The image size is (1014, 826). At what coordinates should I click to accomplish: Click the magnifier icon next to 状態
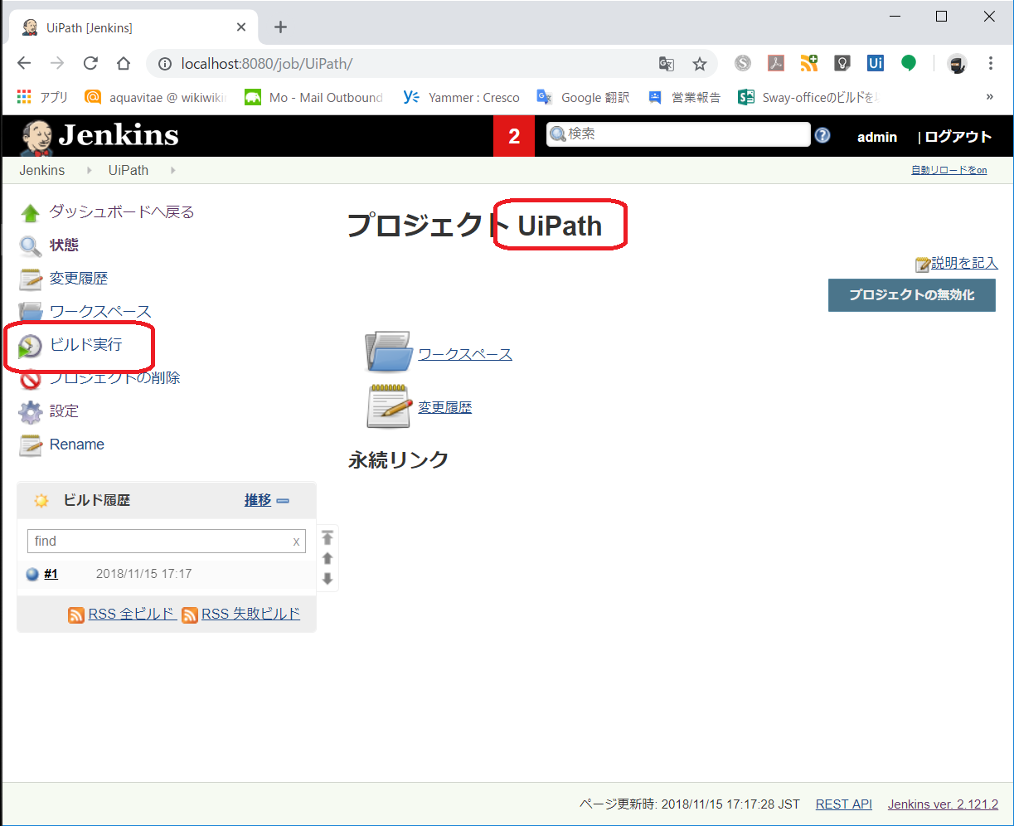(x=31, y=246)
